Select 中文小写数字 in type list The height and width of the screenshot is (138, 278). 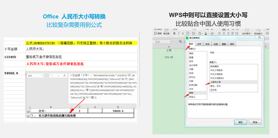coord(233,70)
